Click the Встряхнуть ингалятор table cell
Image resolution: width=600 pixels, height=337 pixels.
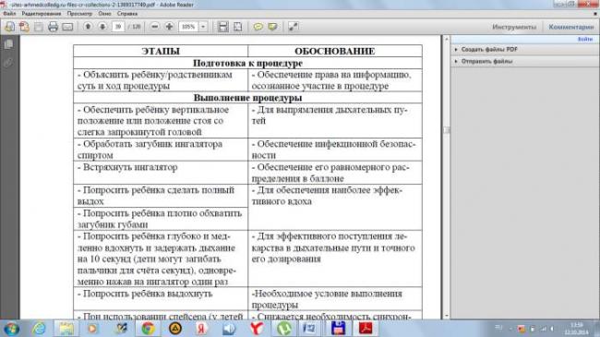pos(161,173)
